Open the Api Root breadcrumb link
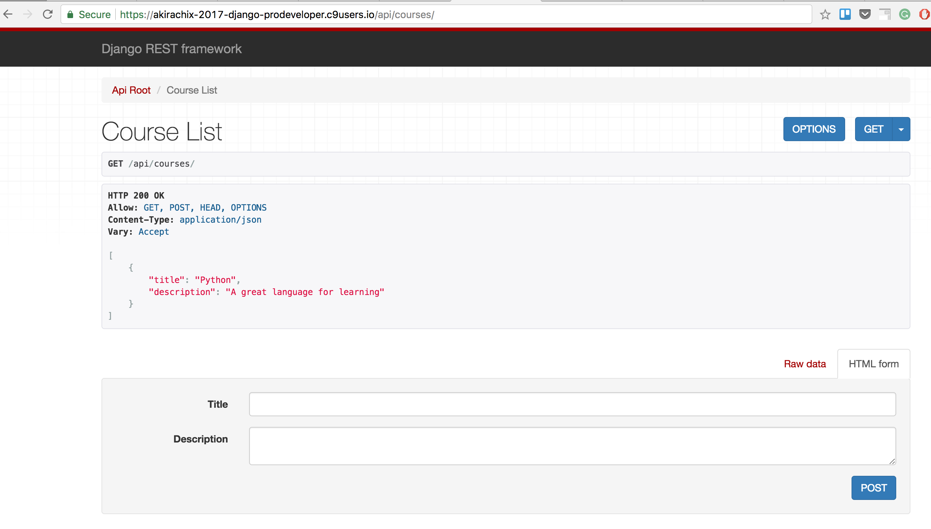Viewport: 931px width, 529px height. 131,90
